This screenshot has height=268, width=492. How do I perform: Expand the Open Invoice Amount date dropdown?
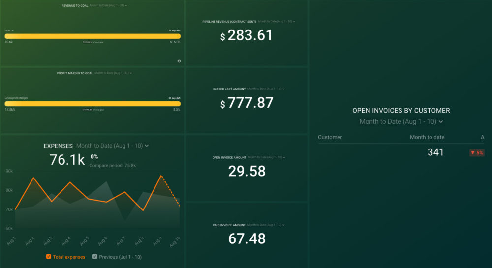coord(266,157)
